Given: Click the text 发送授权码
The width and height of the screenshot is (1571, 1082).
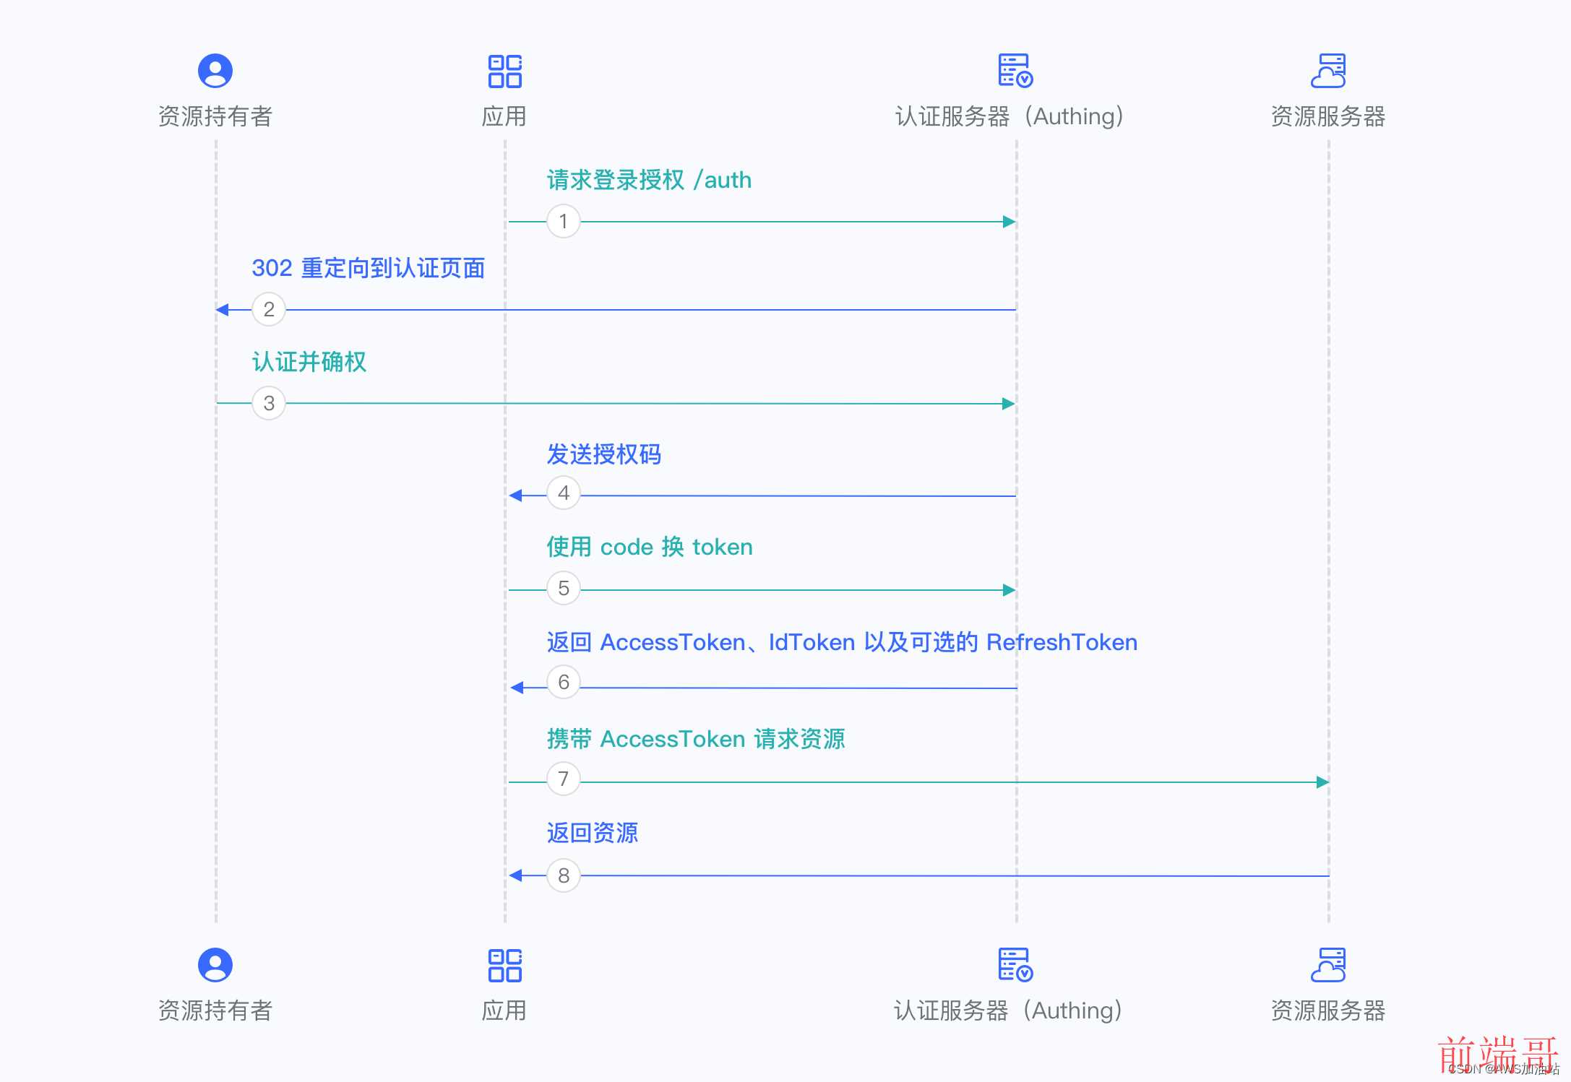Looking at the screenshot, I should (604, 454).
